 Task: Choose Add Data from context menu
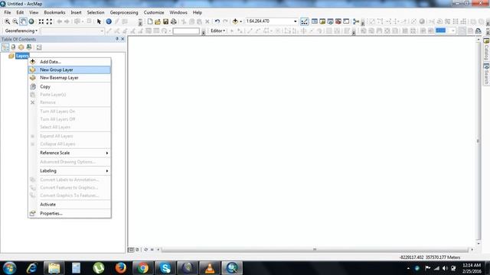(x=70, y=62)
